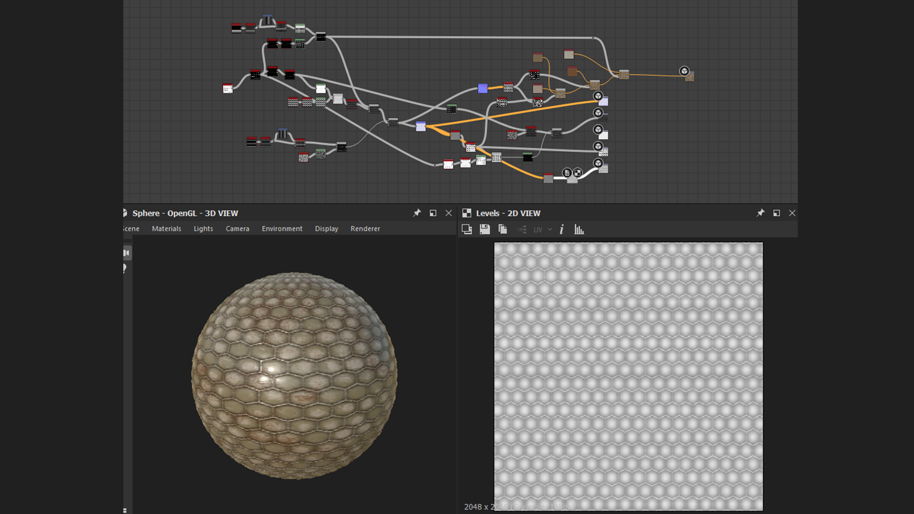Click the hexagon texture in 2D view

[x=628, y=376]
